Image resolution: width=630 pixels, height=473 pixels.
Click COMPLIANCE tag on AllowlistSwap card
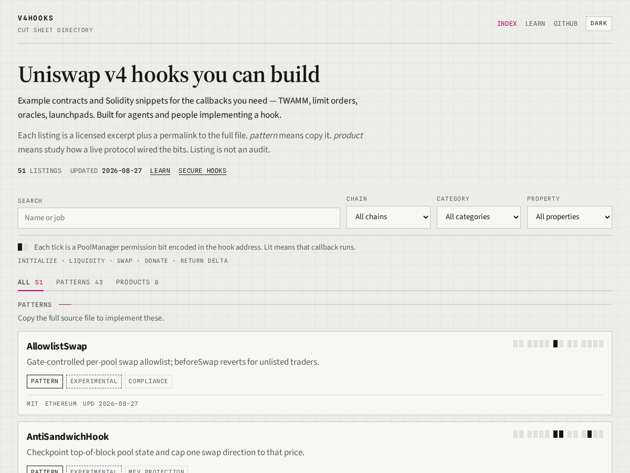pyautogui.click(x=149, y=382)
